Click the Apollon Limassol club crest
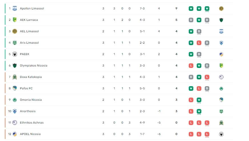This screenshot has width=249, height=141. [x=15, y=8]
